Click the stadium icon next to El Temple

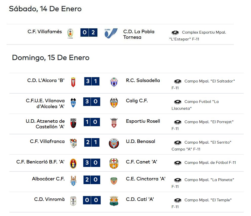click(x=178, y=200)
